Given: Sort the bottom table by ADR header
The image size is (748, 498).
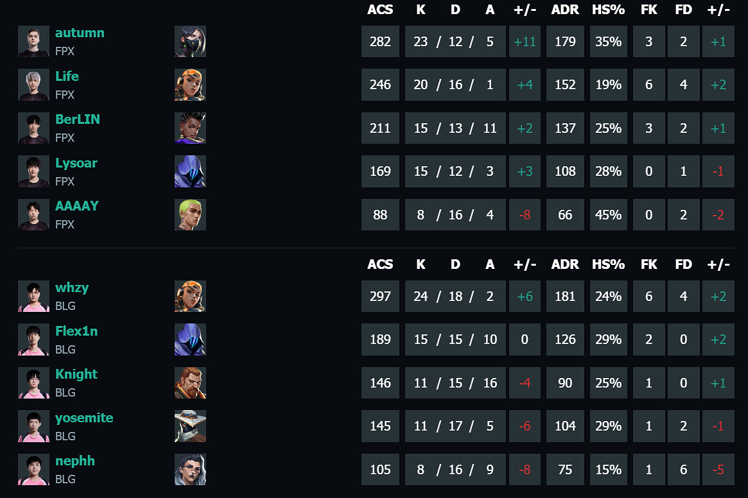Looking at the screenshot, I should pos(565,264).
